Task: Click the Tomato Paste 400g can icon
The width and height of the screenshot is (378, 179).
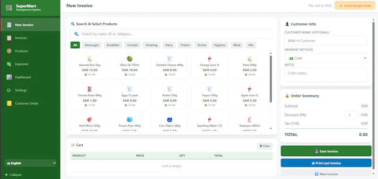Action: 90,89
